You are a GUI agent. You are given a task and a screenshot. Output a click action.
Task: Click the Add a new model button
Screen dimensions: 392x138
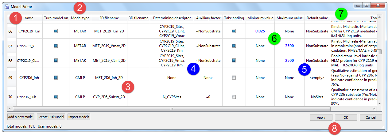(21, 117)
